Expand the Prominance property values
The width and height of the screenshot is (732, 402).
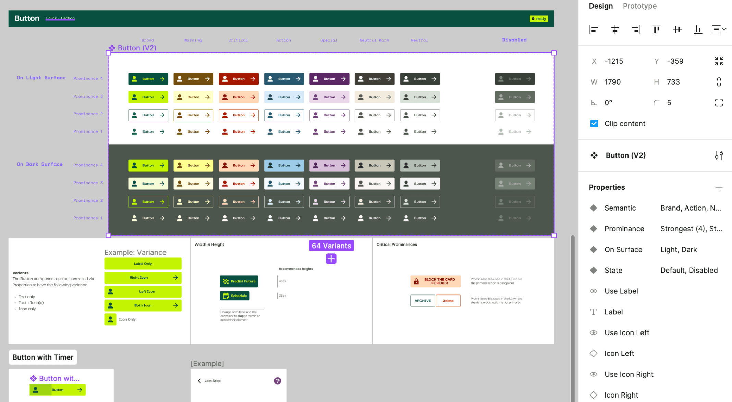coord(691,229)
